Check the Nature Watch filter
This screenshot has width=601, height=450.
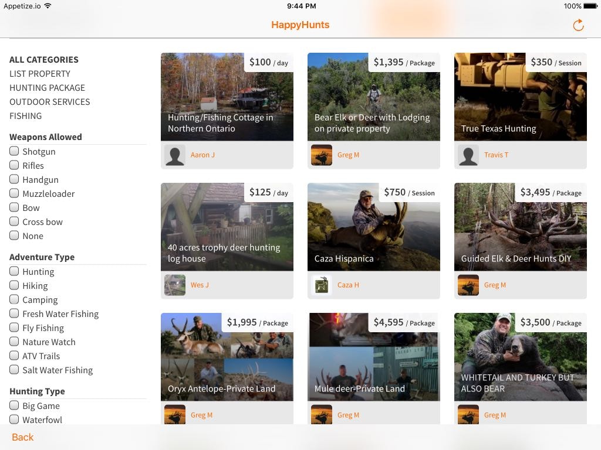coord(14,342)
